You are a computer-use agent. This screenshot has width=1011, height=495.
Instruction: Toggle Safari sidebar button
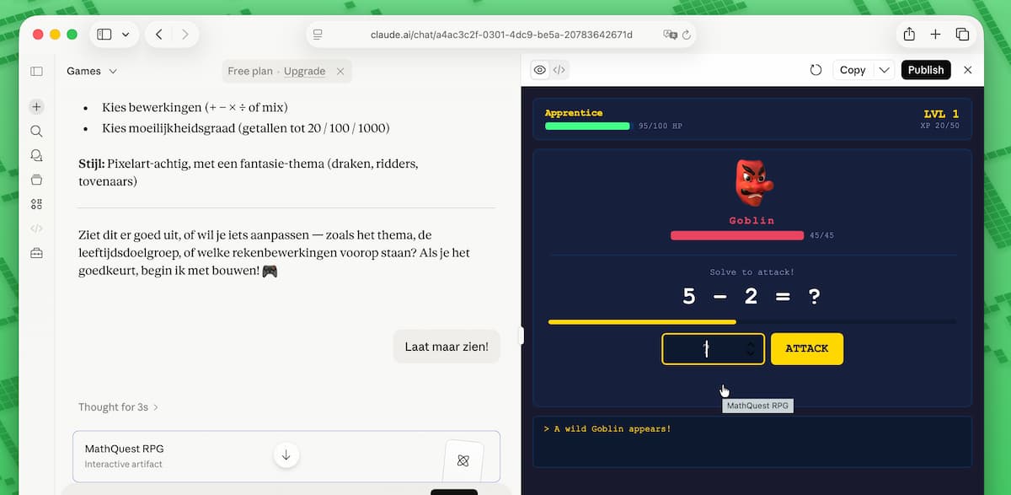point(104,35)
